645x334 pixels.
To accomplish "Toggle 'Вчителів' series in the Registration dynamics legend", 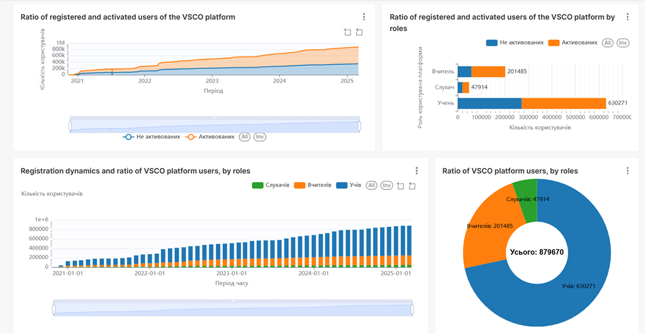I will (x=313, y=185).
